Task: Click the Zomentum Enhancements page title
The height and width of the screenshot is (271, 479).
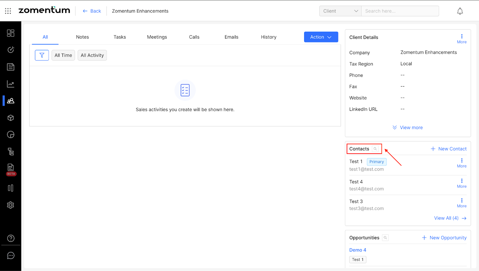Action: (140, 11)
